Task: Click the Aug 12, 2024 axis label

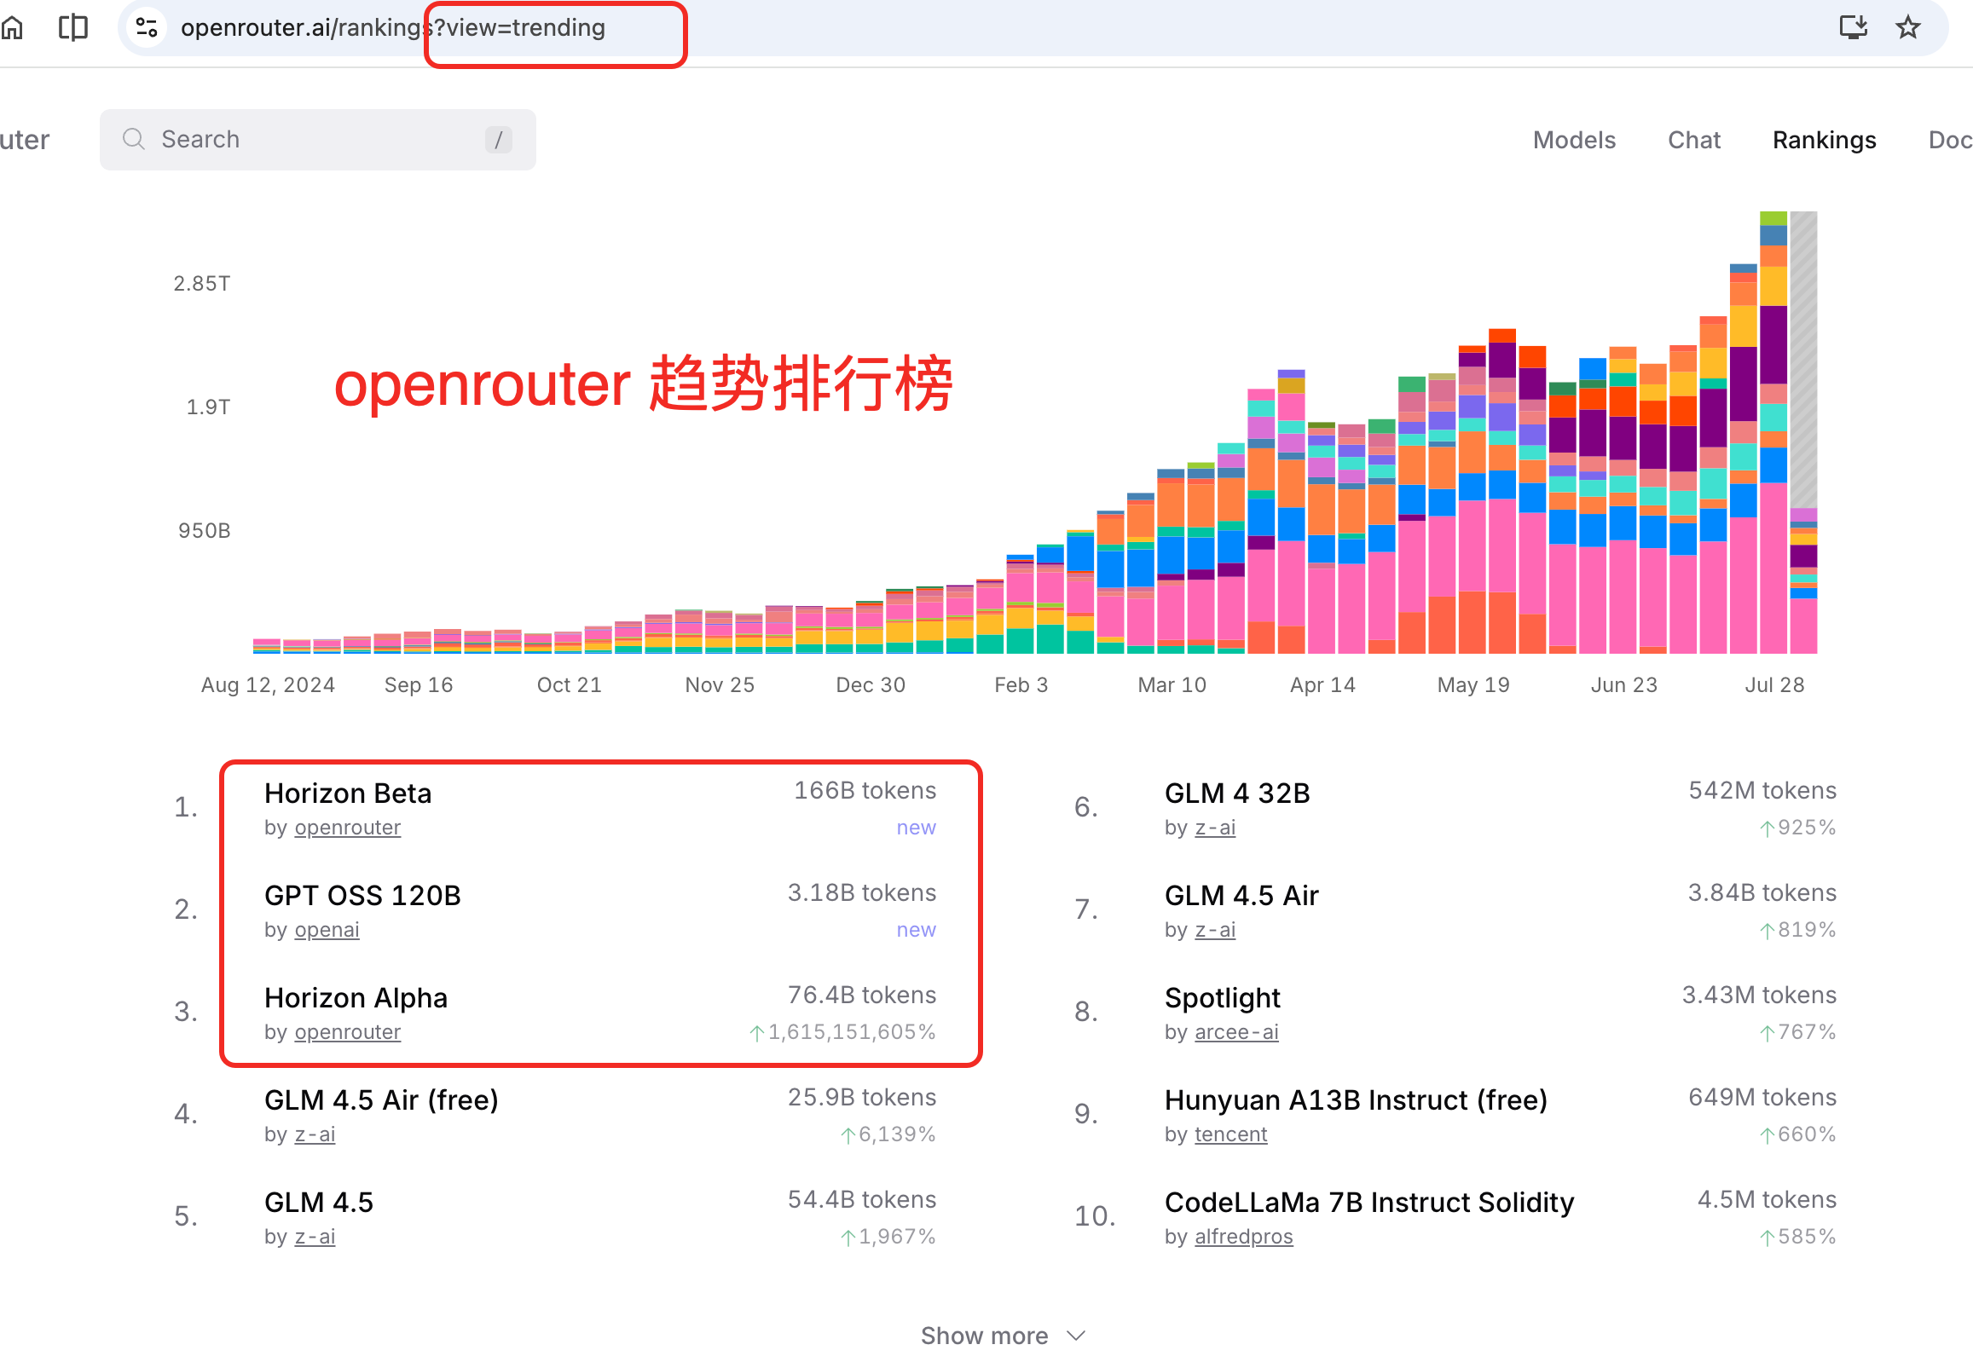Action: (x=267, y=685)
